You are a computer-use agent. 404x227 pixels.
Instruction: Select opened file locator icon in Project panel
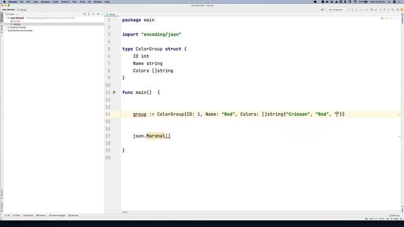[x=85, y=14]
